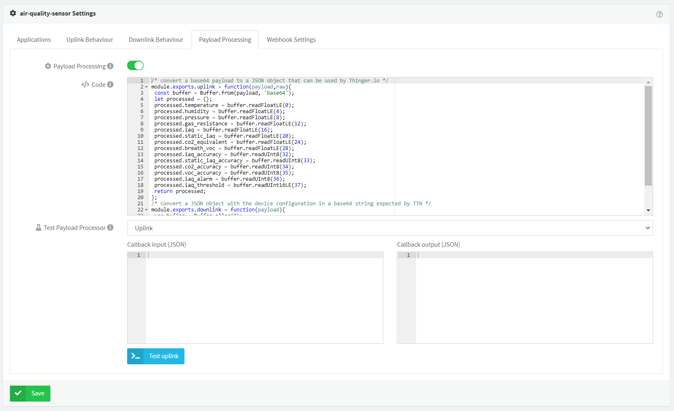This screenshot has width=674, height=411.
Task: Open the Downlink Behaviour tab
Action: click(156, 39)
